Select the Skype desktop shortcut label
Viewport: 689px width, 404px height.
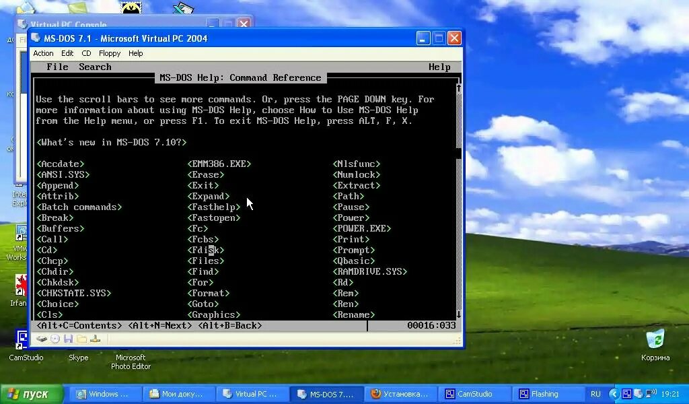tap(78, 358)
